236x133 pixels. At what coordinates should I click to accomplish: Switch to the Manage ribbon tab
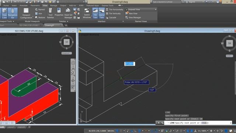[53, 6]
